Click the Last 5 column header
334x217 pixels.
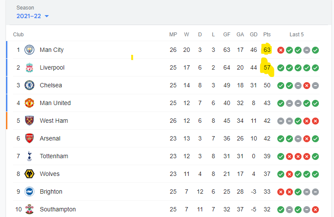[296, 35]
